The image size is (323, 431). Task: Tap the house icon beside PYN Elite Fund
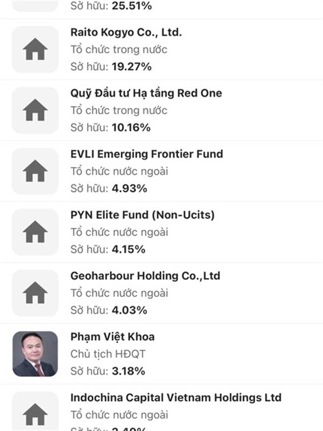point(35,232)
